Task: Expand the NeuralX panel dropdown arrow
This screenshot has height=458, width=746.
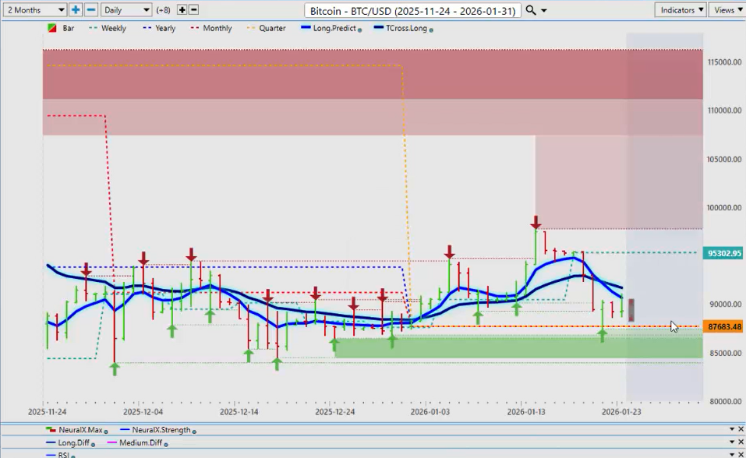Action: click(731, 429)
